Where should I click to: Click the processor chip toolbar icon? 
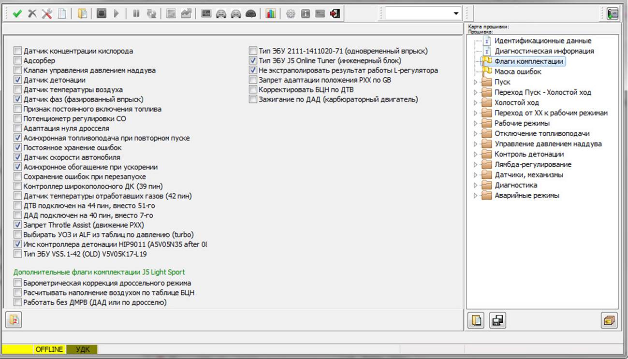101,14
